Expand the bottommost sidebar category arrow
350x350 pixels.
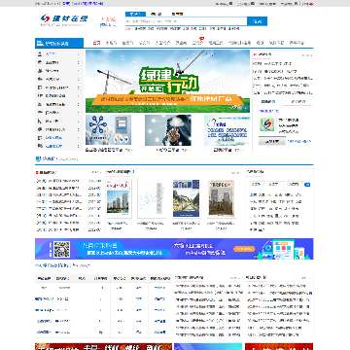pos(78,146)
